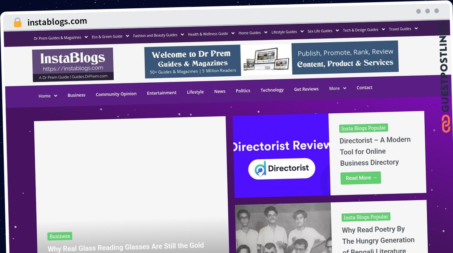Open the Home menu chevron

click(55, 96)
